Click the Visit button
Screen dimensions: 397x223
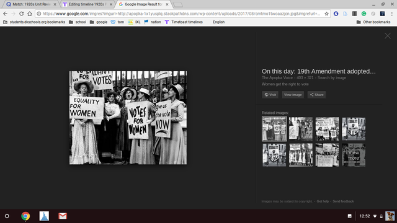[270, 95]
